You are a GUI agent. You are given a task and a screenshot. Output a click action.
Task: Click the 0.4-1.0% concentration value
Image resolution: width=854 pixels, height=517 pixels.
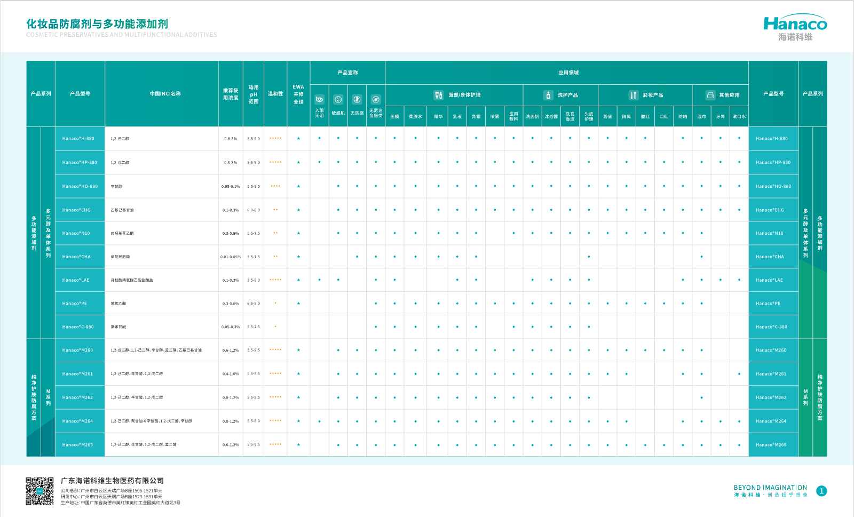tap(231, 374)
